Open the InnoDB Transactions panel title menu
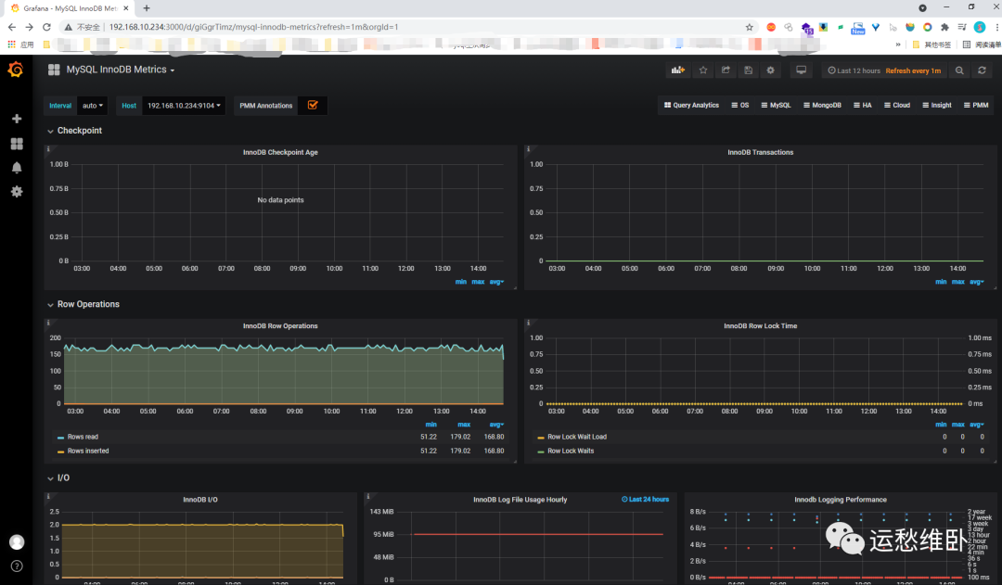The height and width of the screenshot is (585, 1002). coord(761,152)
